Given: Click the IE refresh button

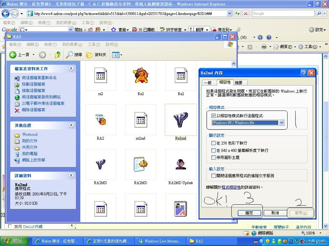Looking at the screenshot, I should [x=237, y=14].
